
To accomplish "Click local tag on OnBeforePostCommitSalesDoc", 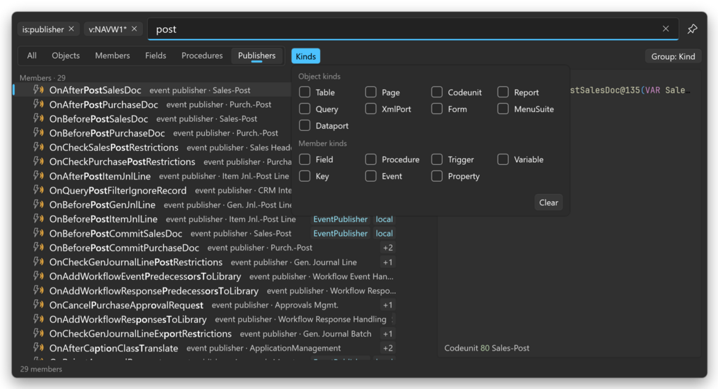I will coord(383,233).
